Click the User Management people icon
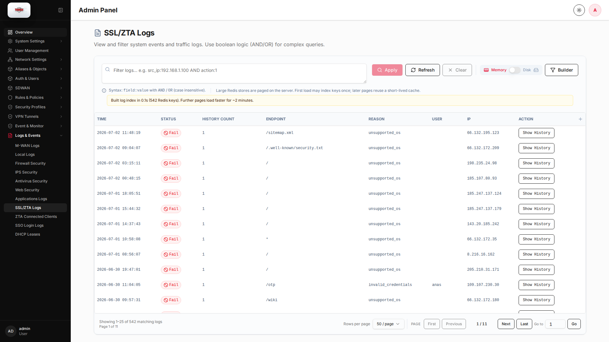This screenshot has width=609, height=342. 10,51
